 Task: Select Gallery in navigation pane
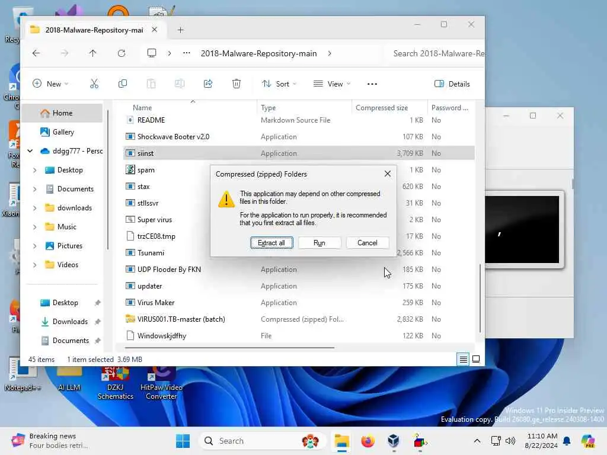coord(62,132)
